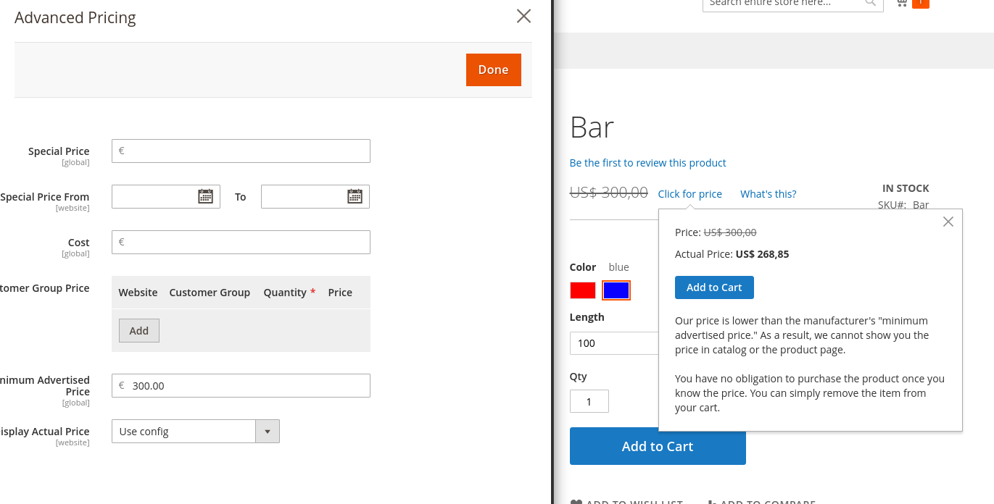
Task: Open the Special Price From calendar
Action: coord(205,196)
